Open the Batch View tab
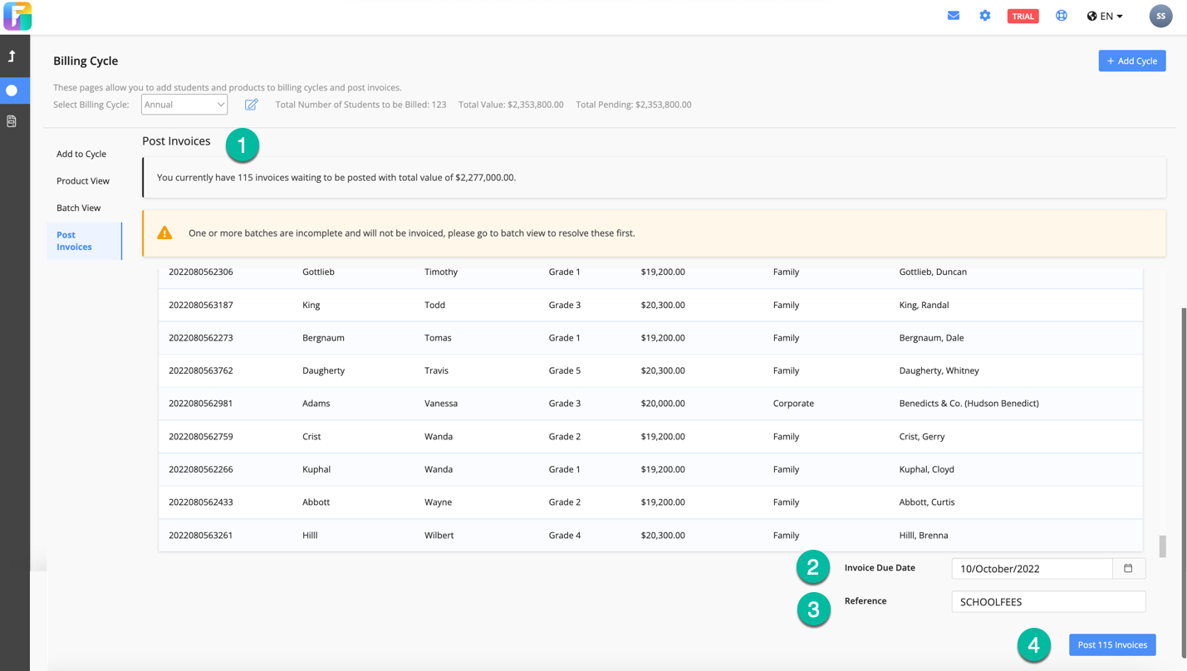This screenshot has width=1187, height=671. pos(79,208)
